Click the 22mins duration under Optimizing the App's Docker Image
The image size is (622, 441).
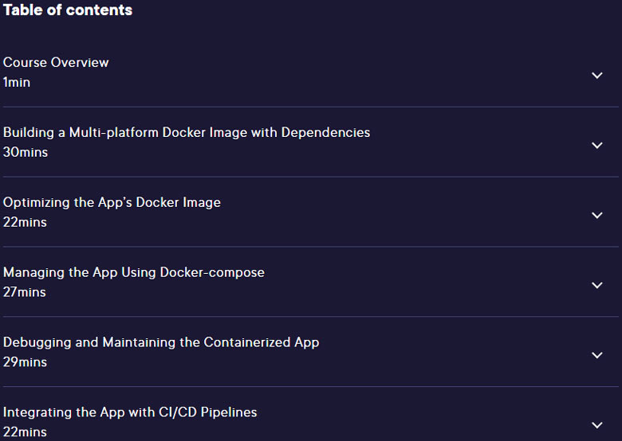pyautogui.click(x=25, y=222)
